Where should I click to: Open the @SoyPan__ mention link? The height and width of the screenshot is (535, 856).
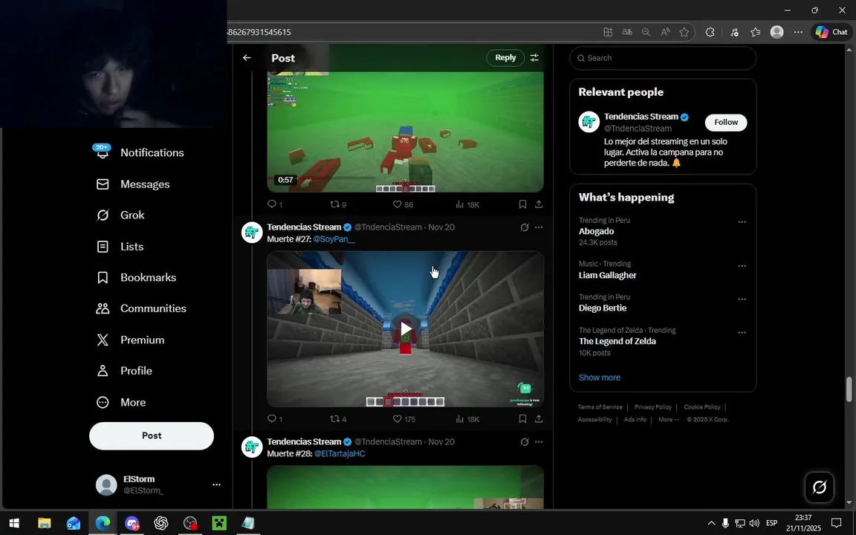click(334, 239)
